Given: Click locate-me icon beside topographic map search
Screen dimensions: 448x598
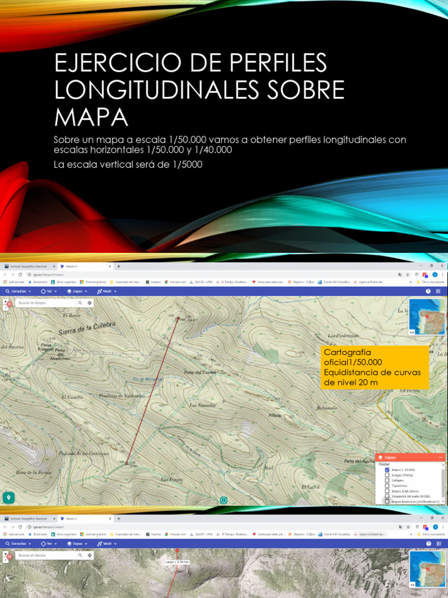Looking at the screenshot, I should point(89,303).
